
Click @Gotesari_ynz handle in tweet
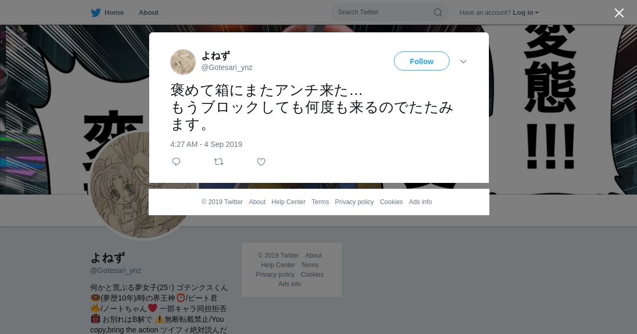[x=227, y=67]
